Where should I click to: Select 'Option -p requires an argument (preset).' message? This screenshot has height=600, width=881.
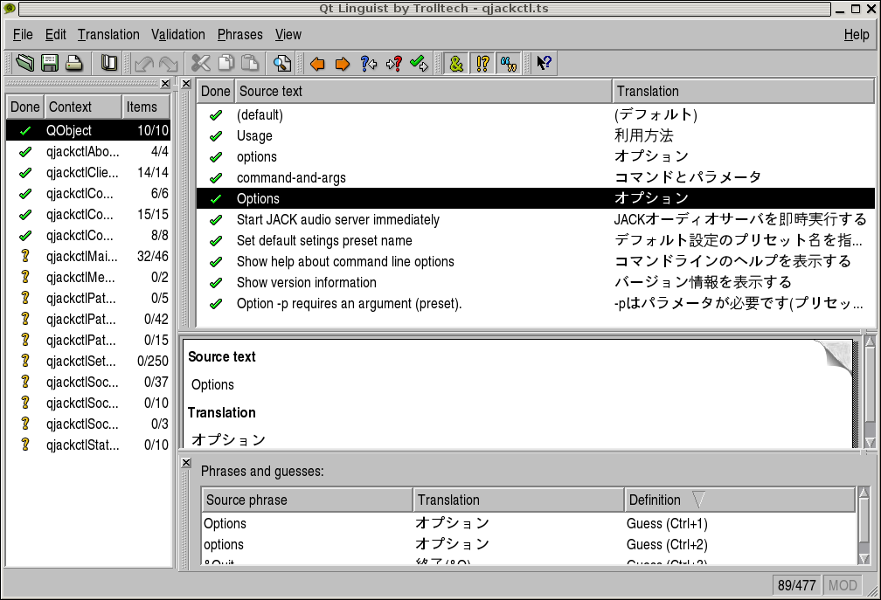[x=536, y=304]
